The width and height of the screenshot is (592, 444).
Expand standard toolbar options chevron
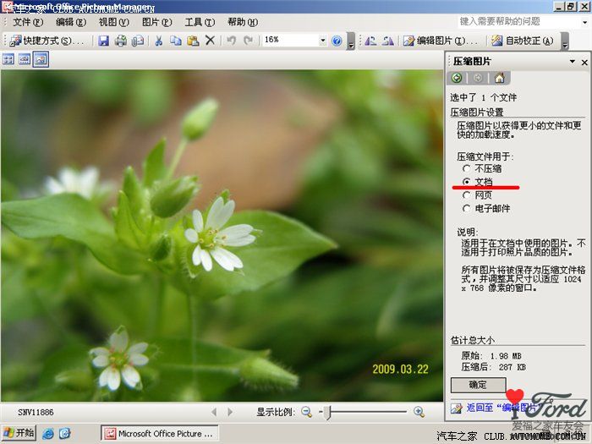tap(351, 41)
